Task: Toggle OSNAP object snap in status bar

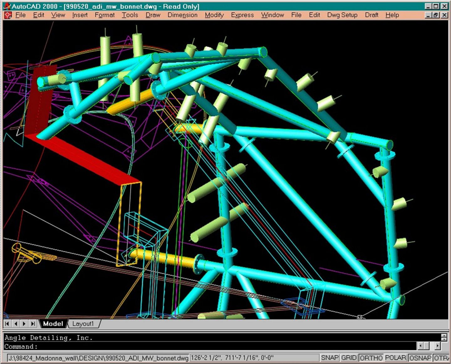Action: pos(420,358)
